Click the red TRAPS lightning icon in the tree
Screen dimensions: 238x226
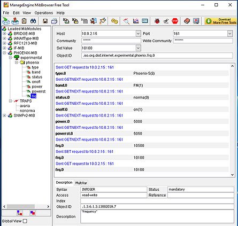(16, 101)
